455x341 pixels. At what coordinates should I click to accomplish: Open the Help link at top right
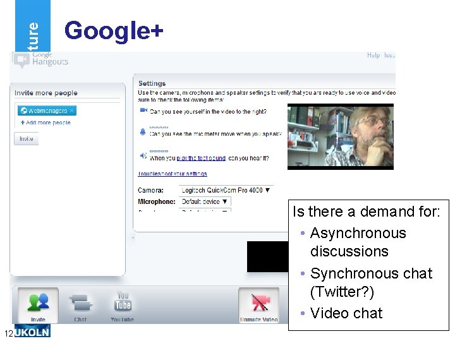[373, 55]
